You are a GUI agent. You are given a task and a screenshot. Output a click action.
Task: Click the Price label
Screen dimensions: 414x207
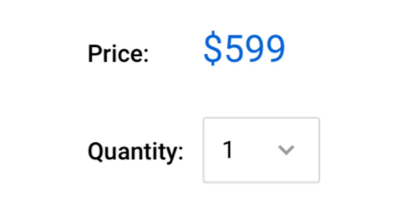pyautogui.click(x=118, y=54)
